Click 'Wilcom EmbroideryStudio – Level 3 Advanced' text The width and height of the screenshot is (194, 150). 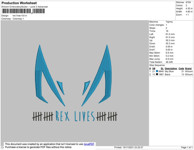tap(25, 7)
